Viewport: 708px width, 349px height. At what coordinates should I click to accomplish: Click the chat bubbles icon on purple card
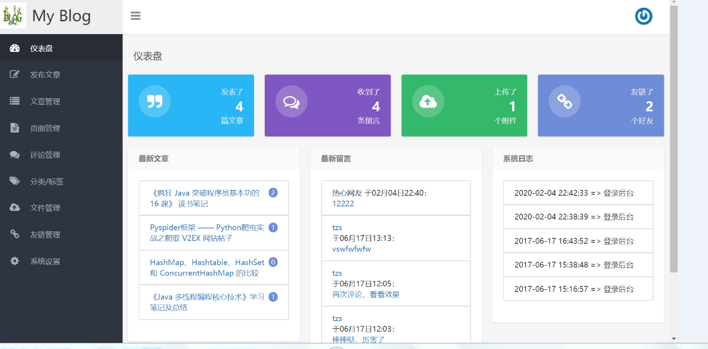pyautogui.click(x=291, y=101)
